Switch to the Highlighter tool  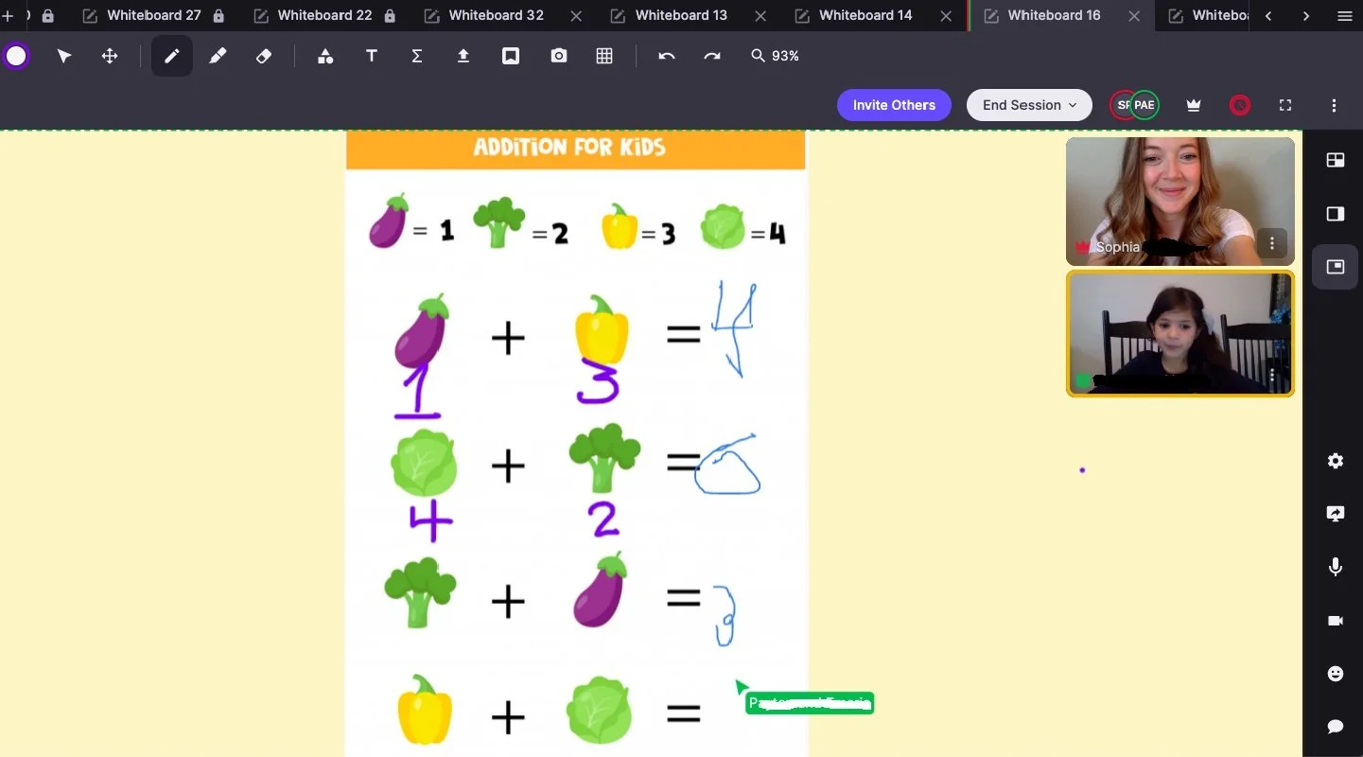coord(218,56)
